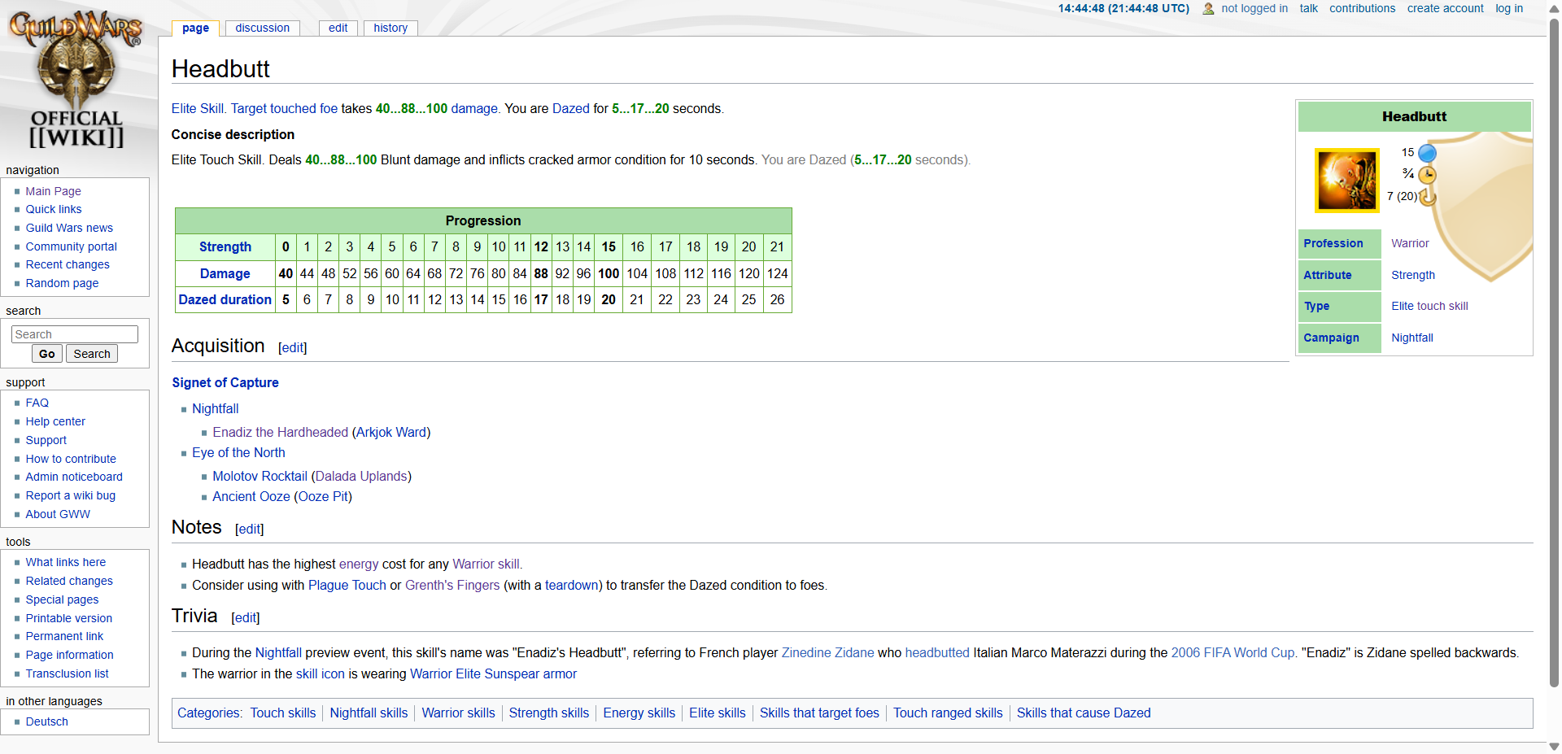Open the Grenth's Fingers link
The image size is (1562, 754).
(452, 585)
